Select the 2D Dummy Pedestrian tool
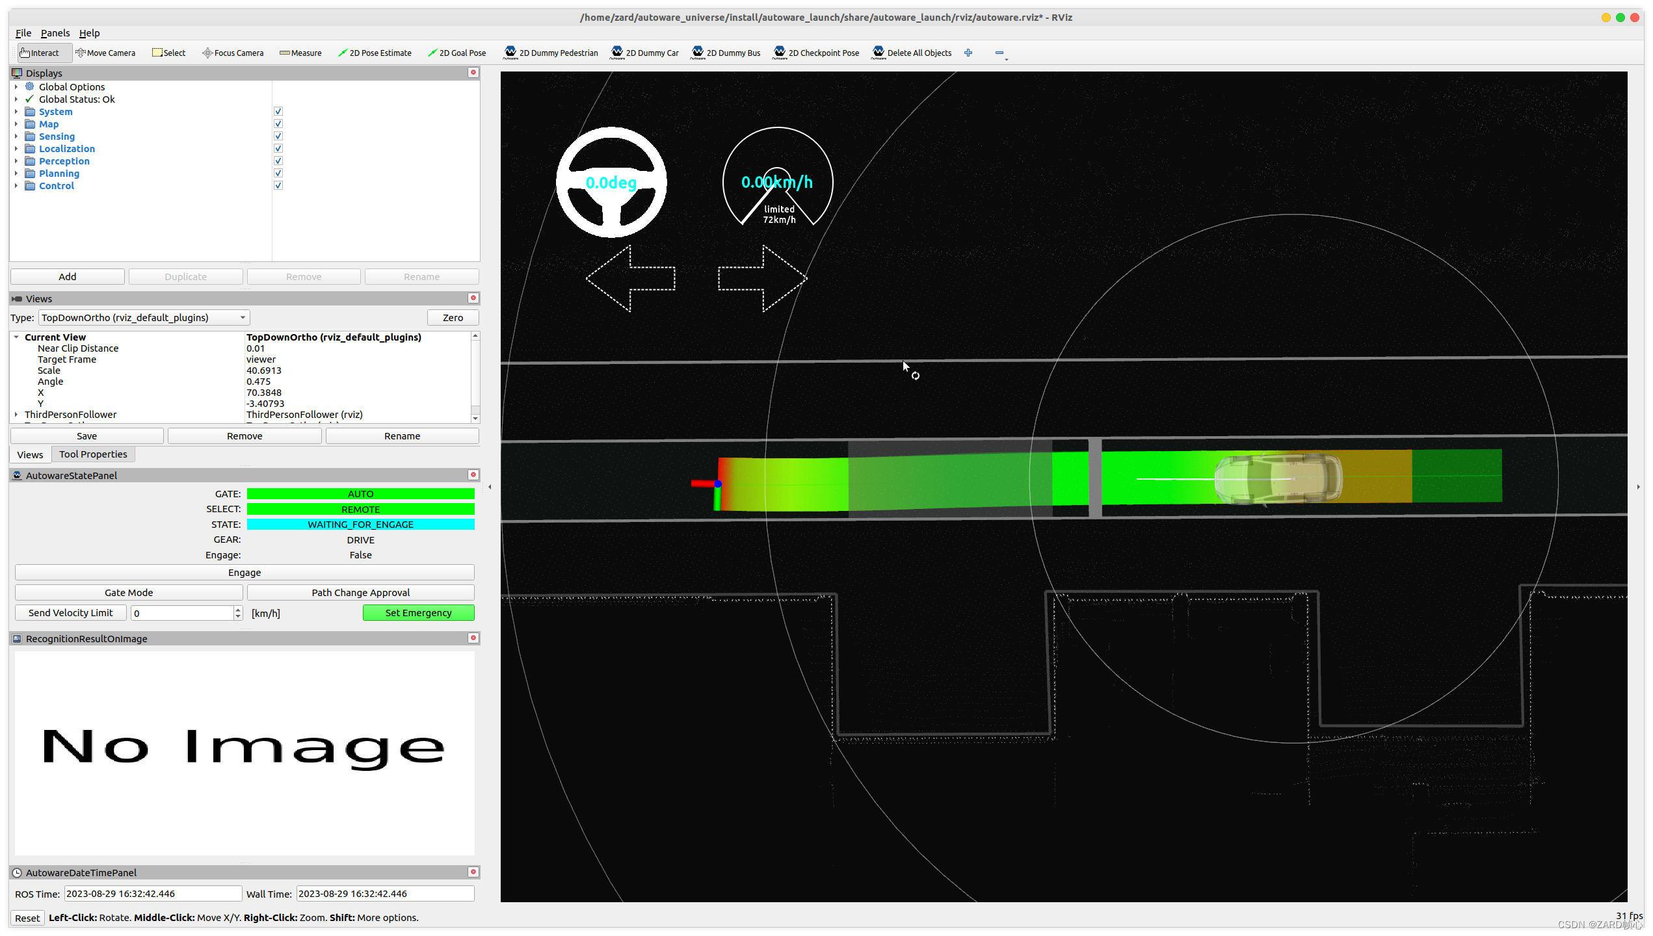The height and width of the screenshot is (936, 1653). (551, 53)
